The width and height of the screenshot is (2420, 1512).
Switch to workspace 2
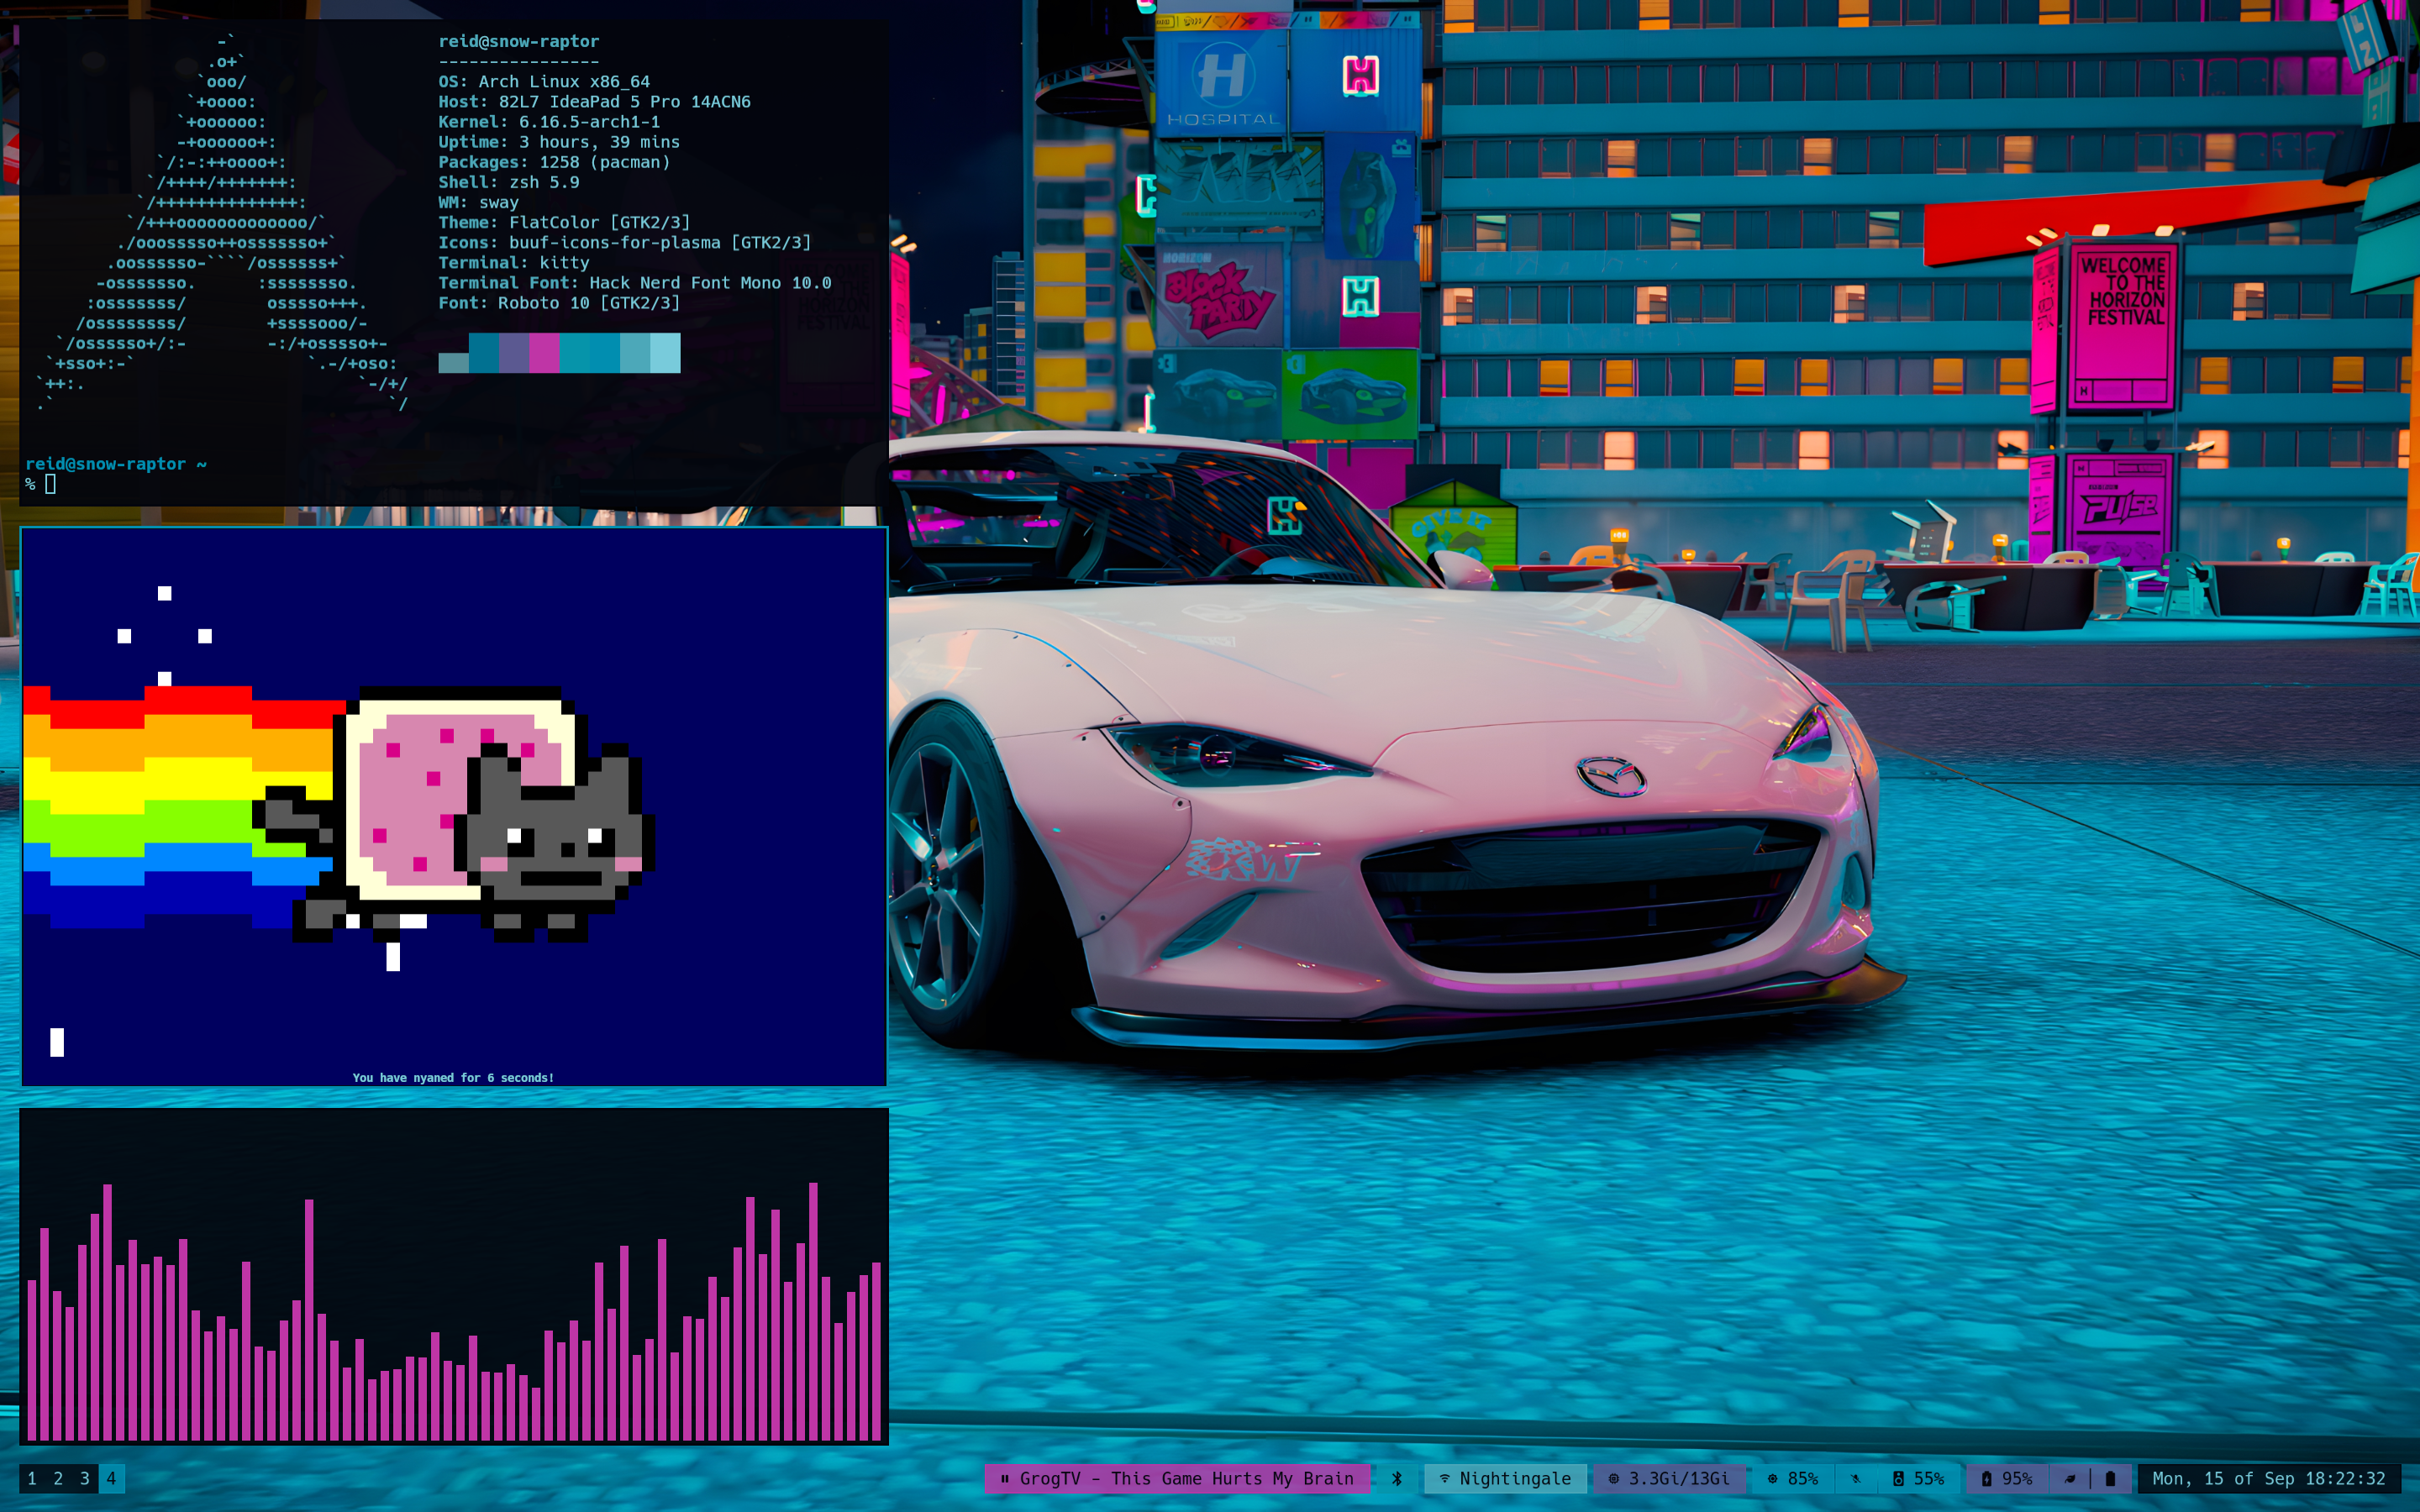[x=58, y=1478]
